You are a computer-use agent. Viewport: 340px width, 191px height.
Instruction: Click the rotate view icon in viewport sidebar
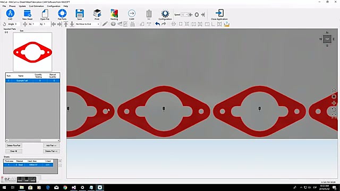click(334, 110)
